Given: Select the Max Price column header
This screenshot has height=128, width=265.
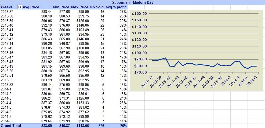Looking at the screenshot, I should [x=80, y=7].
